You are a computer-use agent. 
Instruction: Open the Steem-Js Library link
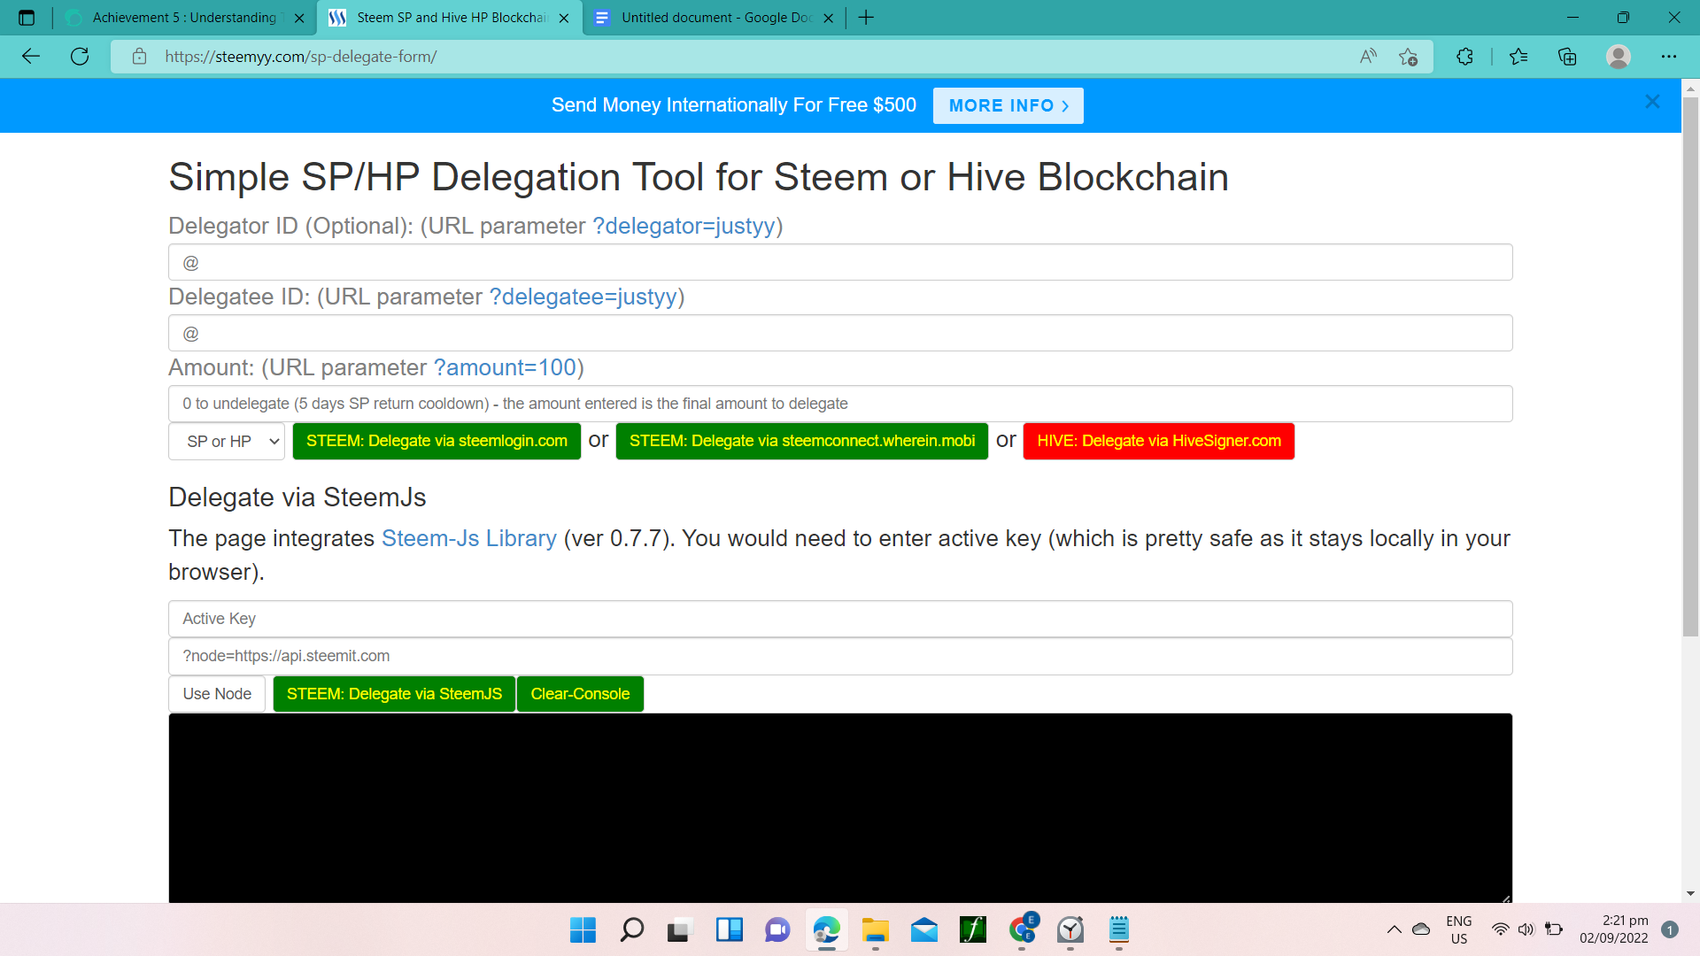click(x=469, y=538)
